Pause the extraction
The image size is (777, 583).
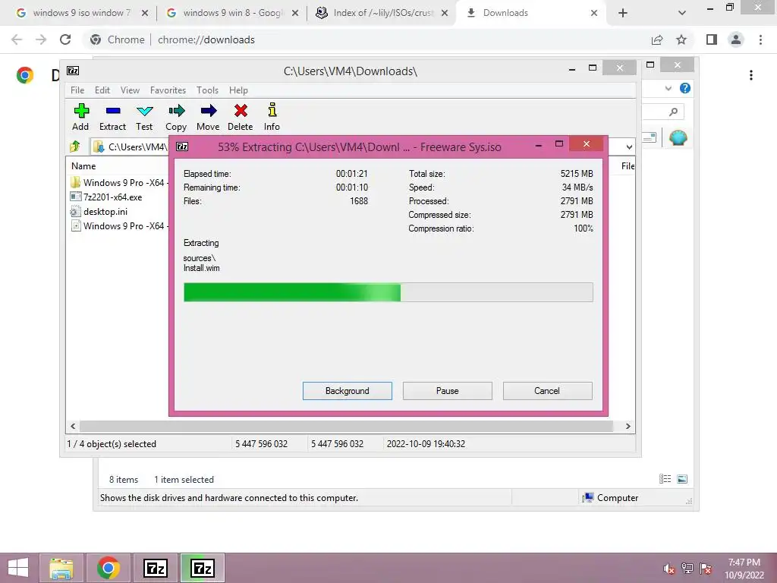[448, 391]
